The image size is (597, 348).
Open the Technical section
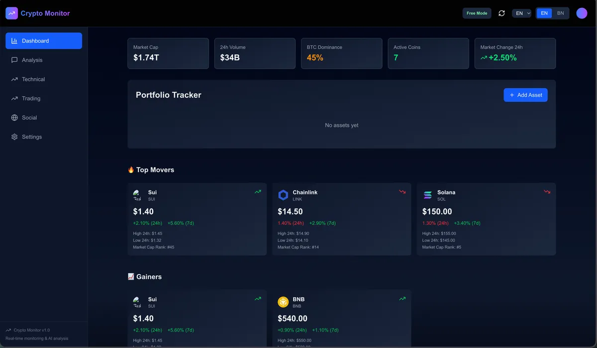(x=44, y=79)
